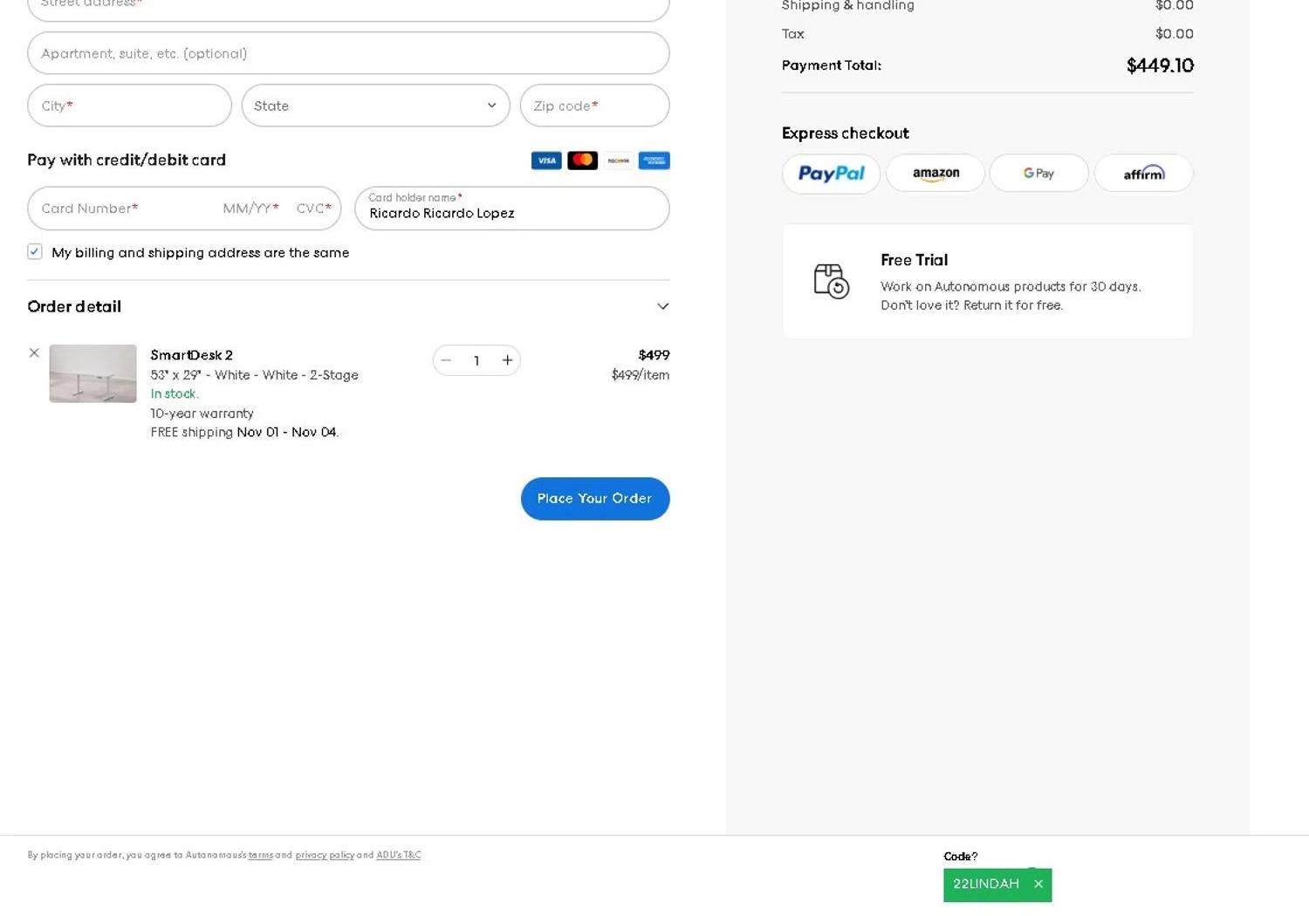The height and width of the screenshot is (916, 1309).
Task: Click the Free Trial heading
Action: click(x=914, y=260)
